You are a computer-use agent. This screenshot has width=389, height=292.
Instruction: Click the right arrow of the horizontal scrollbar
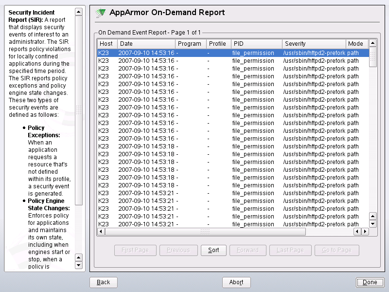click(x=365, y=232)
